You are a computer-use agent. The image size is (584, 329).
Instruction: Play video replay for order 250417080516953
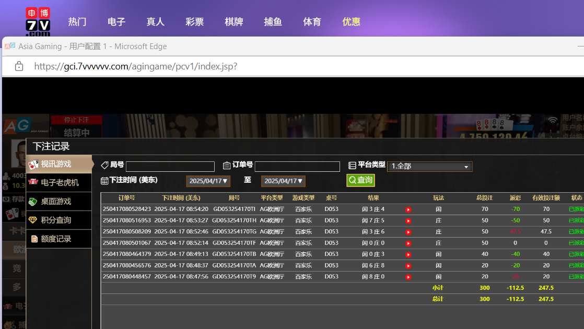408,221
